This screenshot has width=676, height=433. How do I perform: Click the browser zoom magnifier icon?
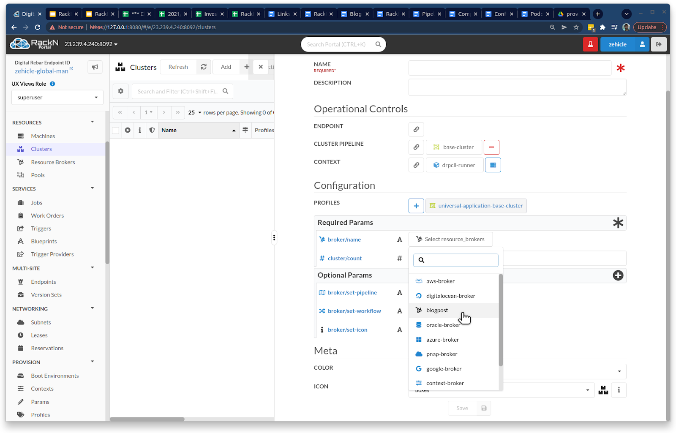552,27
